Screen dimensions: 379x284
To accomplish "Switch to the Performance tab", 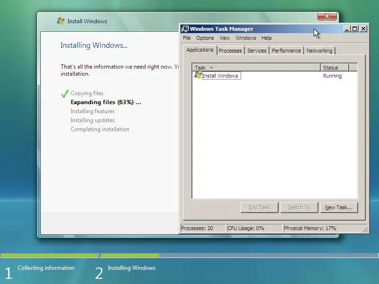I will click(286, 51).
